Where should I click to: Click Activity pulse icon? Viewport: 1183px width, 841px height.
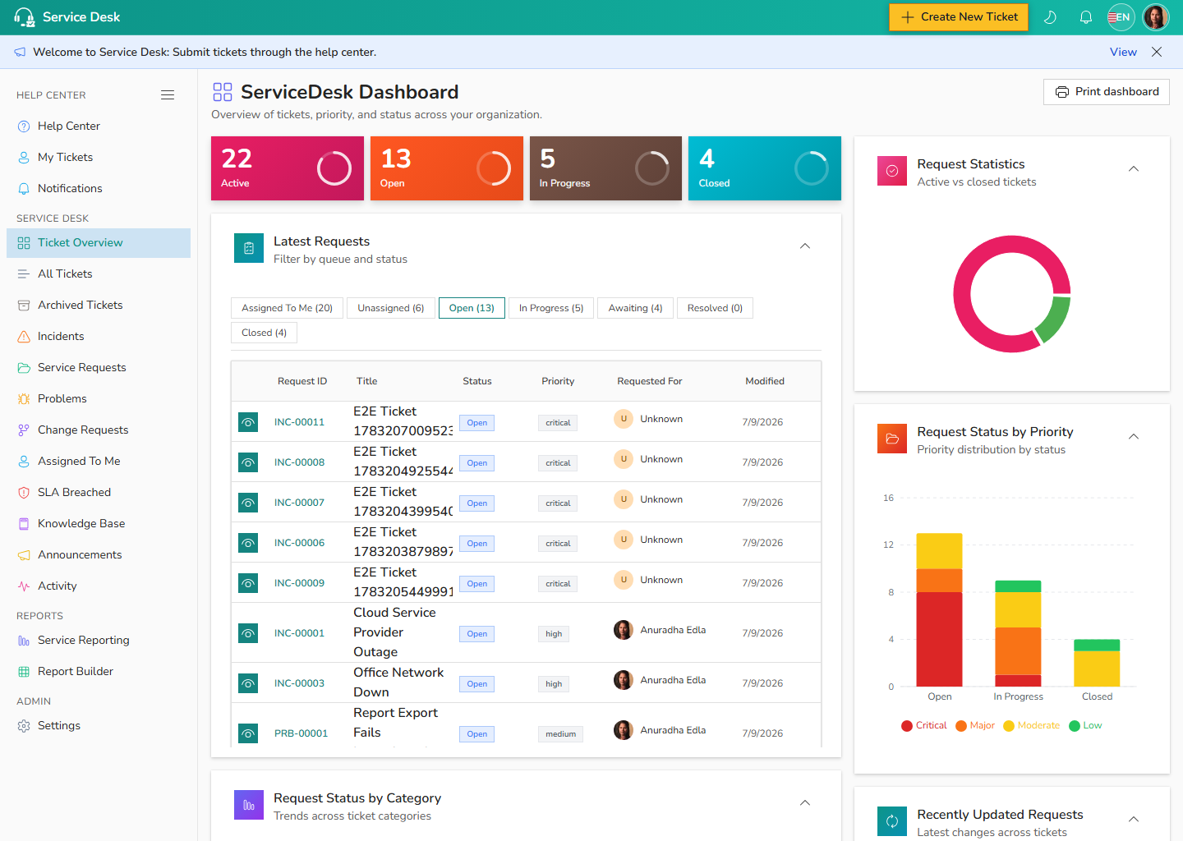pyautogui.click(x=24, y=586)
